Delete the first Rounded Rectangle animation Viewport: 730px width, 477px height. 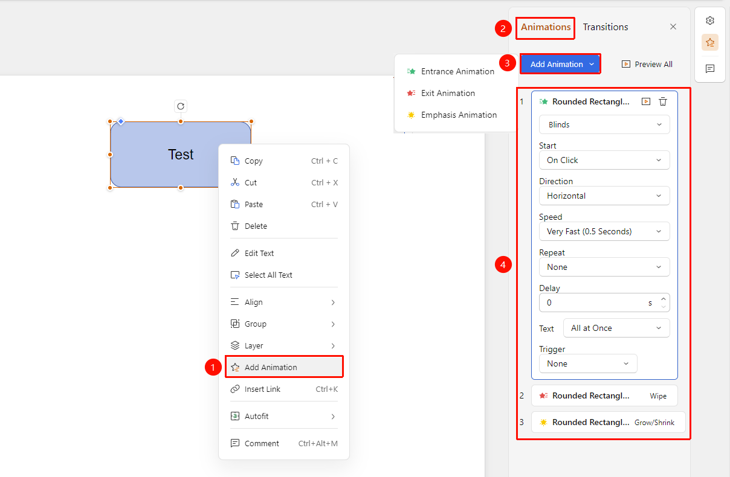[x=663, y=101]
